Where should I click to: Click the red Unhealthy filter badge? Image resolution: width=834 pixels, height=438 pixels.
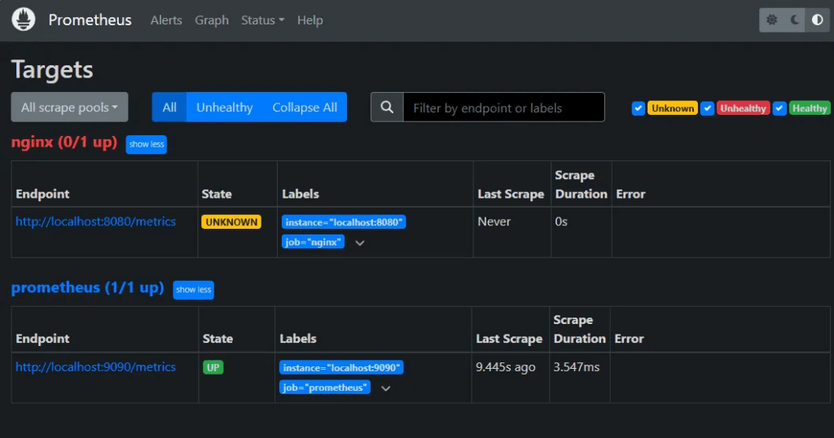743,108
